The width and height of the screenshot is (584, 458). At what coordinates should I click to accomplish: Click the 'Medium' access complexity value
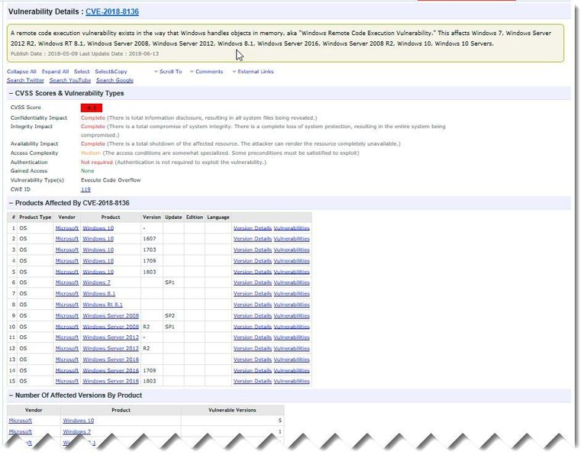pos(91,153)
